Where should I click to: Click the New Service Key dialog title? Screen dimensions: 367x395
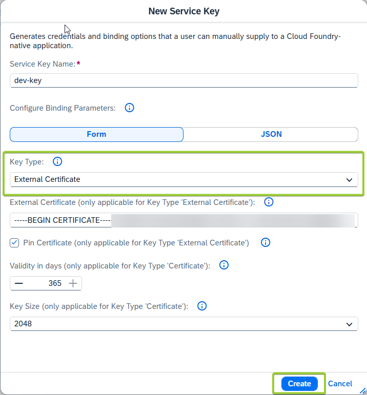point(183,11)
